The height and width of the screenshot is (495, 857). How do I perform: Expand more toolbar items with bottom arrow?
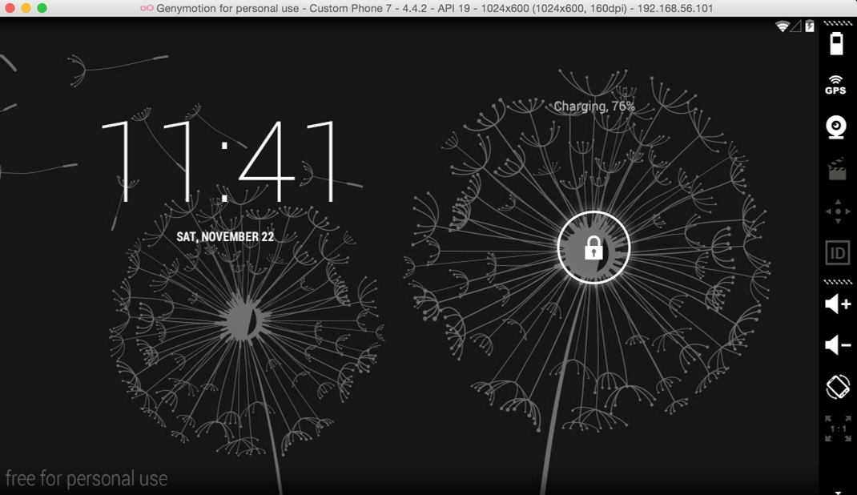click(838, 491)
